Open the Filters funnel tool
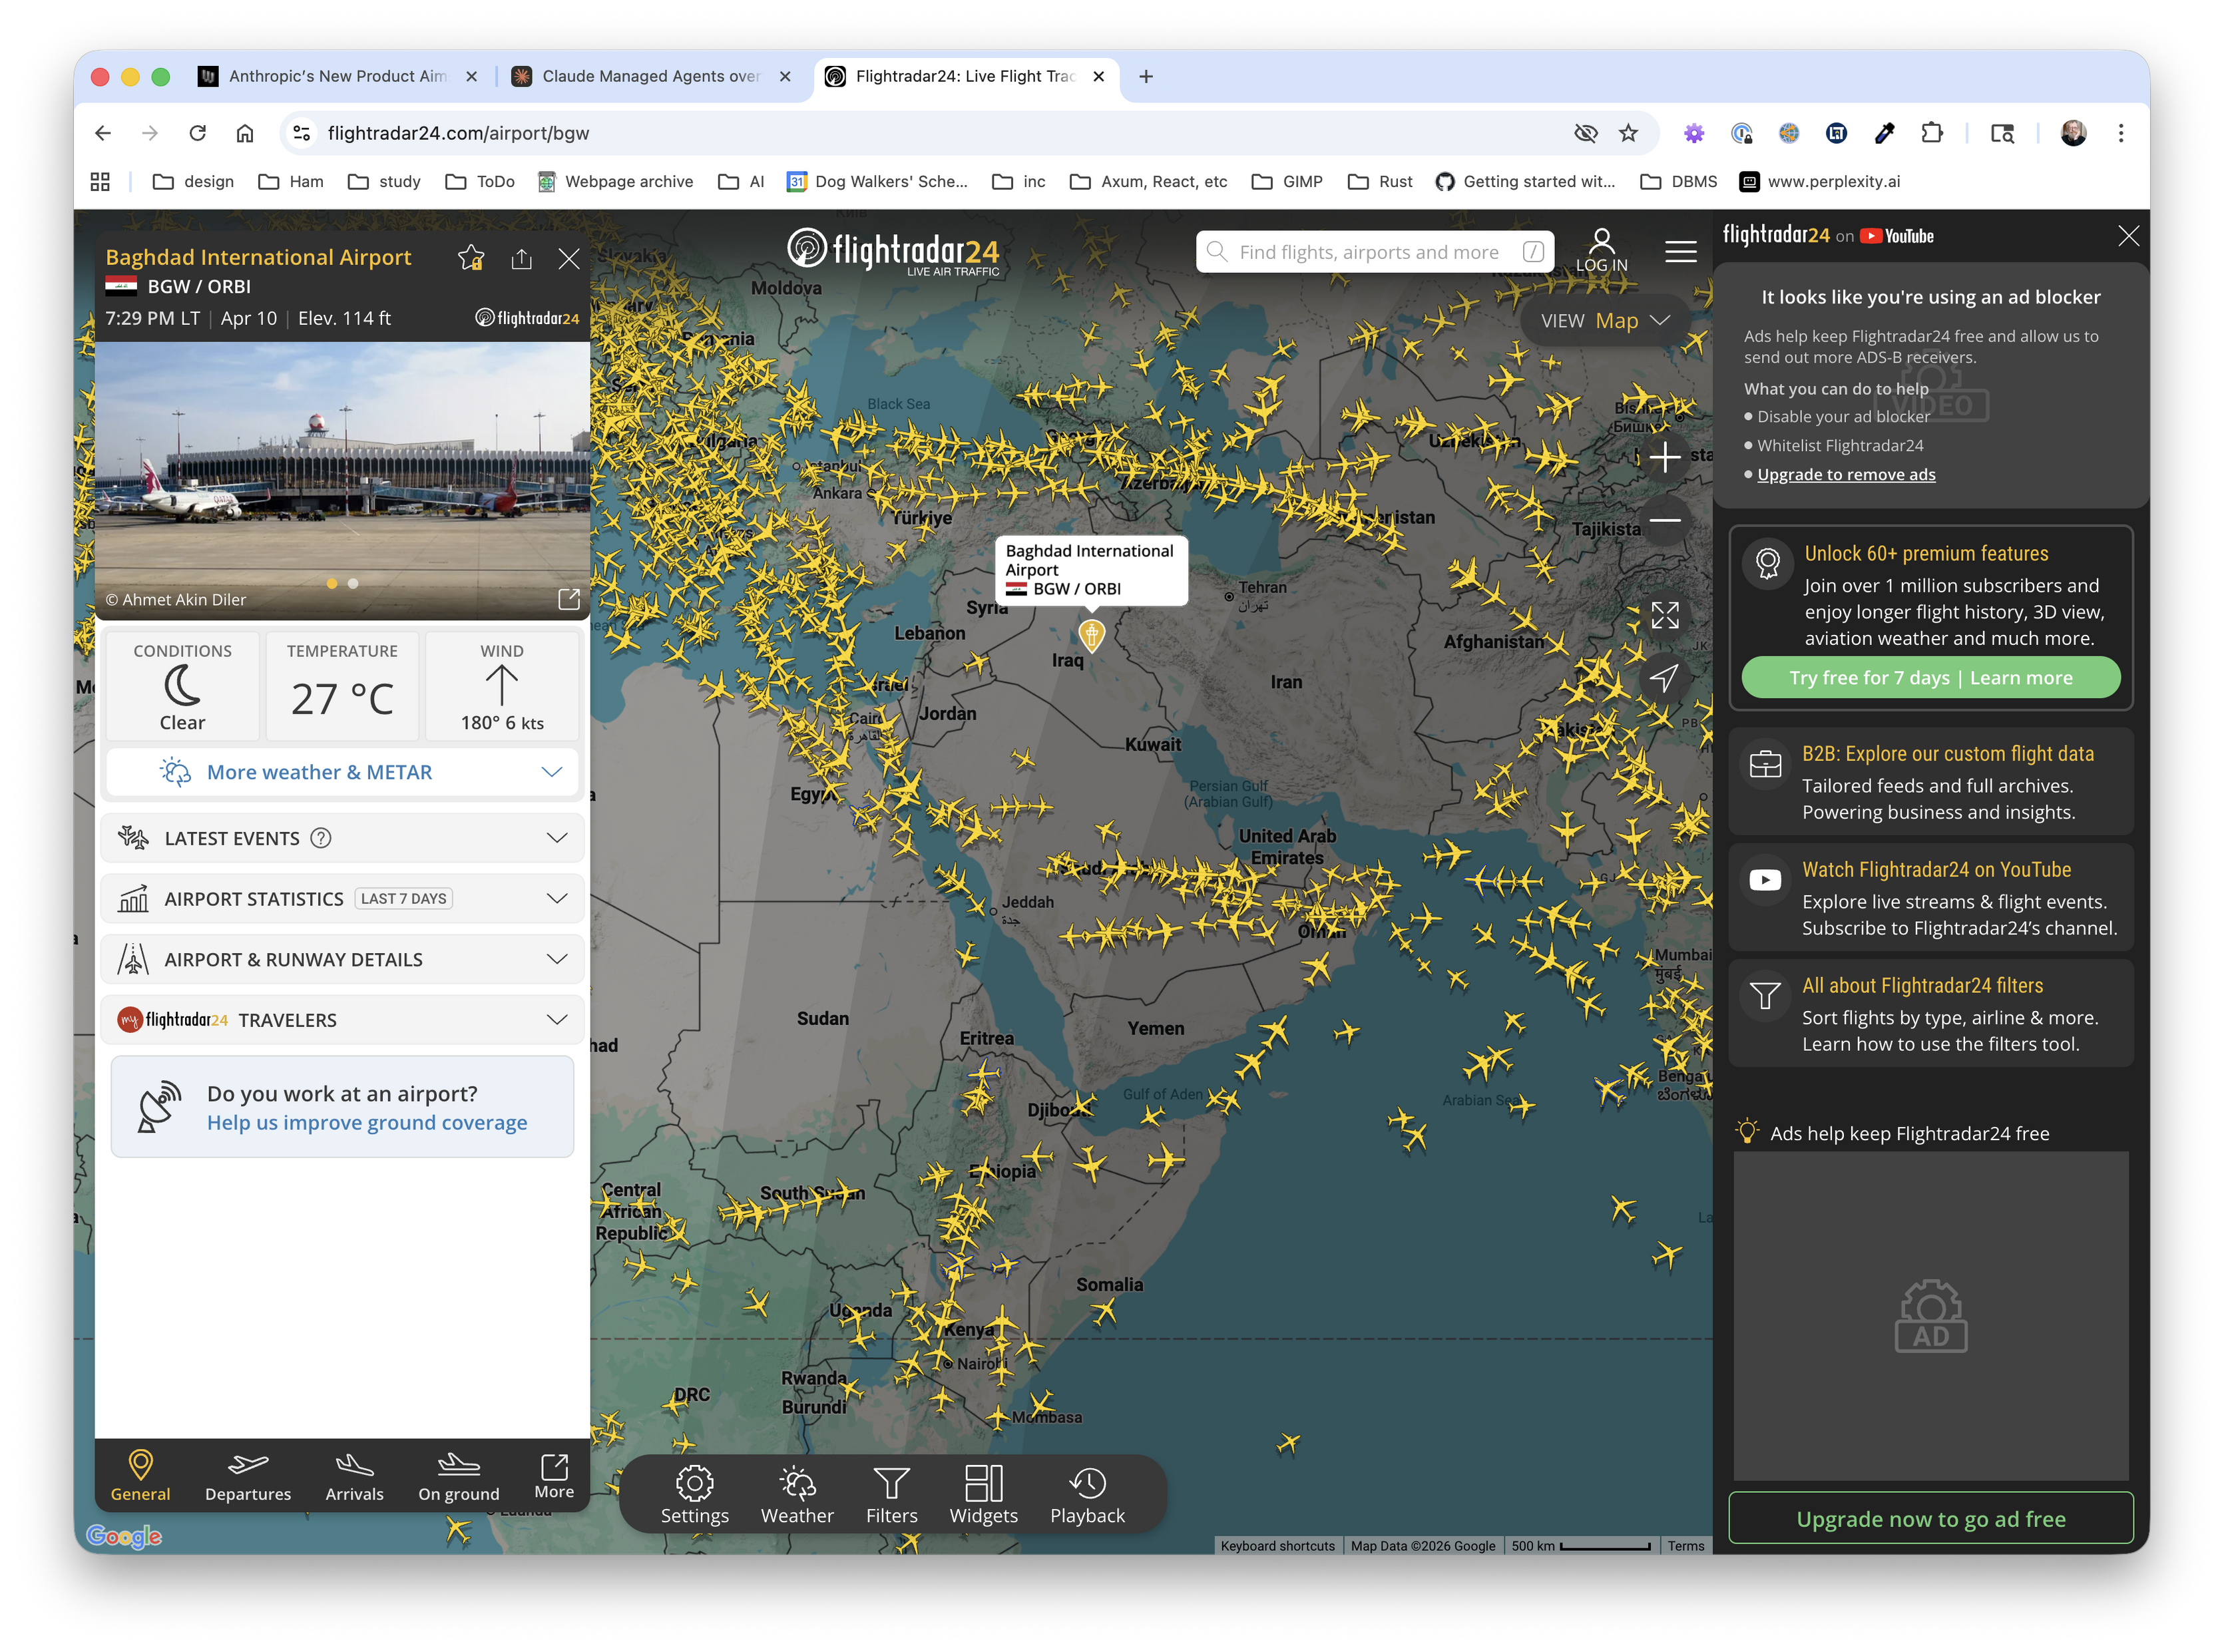This screenshot has width=2224, height=1652. pyautogui.click(x=891, y=1496)
